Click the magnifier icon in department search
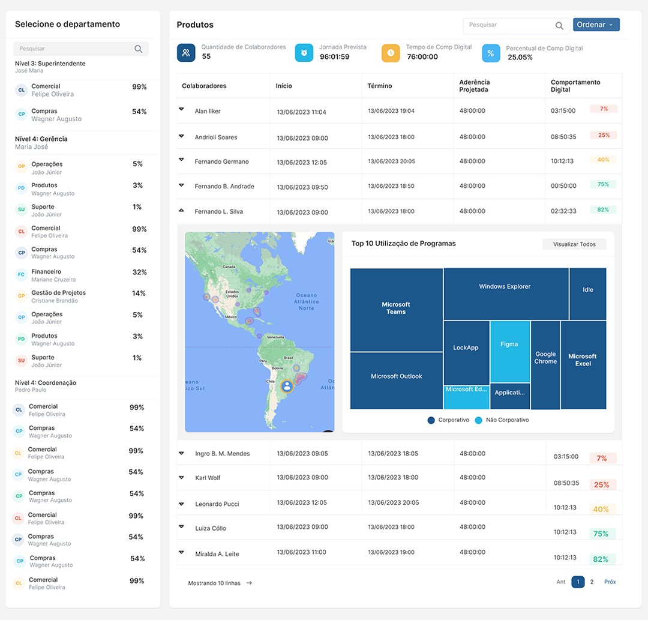Screen dimensions: 648x620 [x=139, y=49]
